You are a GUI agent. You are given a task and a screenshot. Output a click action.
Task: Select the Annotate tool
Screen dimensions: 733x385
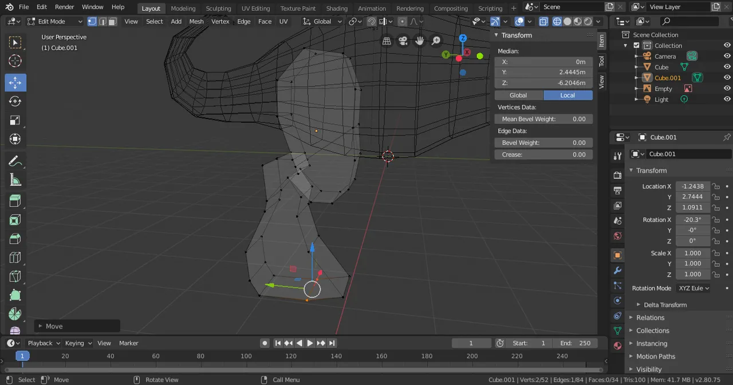click(15, 161)
